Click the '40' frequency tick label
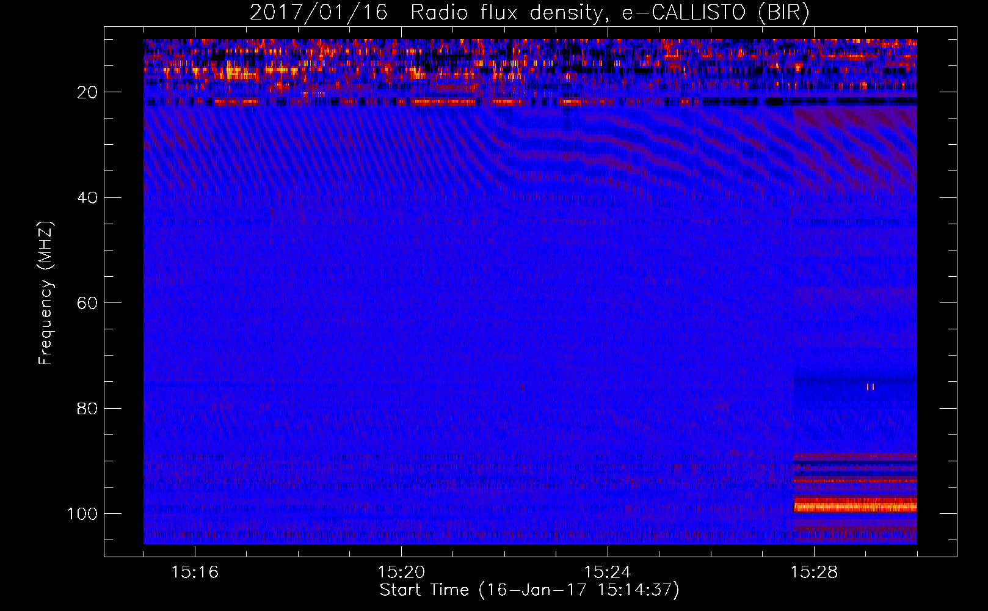Viewport: 988px width, 611px height. click(x=87, y=198)
